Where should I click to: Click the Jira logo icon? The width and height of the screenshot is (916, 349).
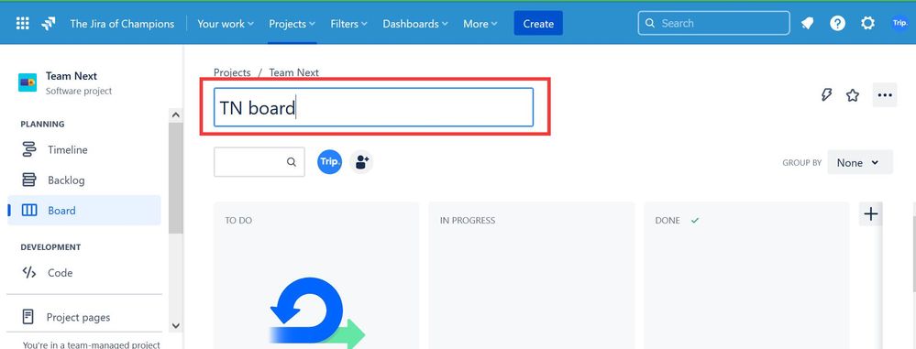tap(49, 24)
